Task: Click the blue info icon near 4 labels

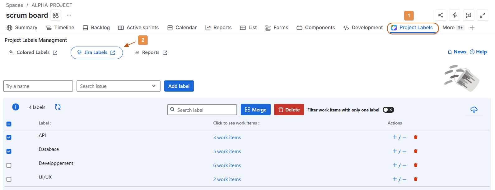Action: coord(16,107)
